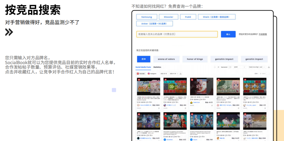This screenshot has width=284, height=141.
Task: Tick select circle on 5800 fans card
Action: coord(158,80)
